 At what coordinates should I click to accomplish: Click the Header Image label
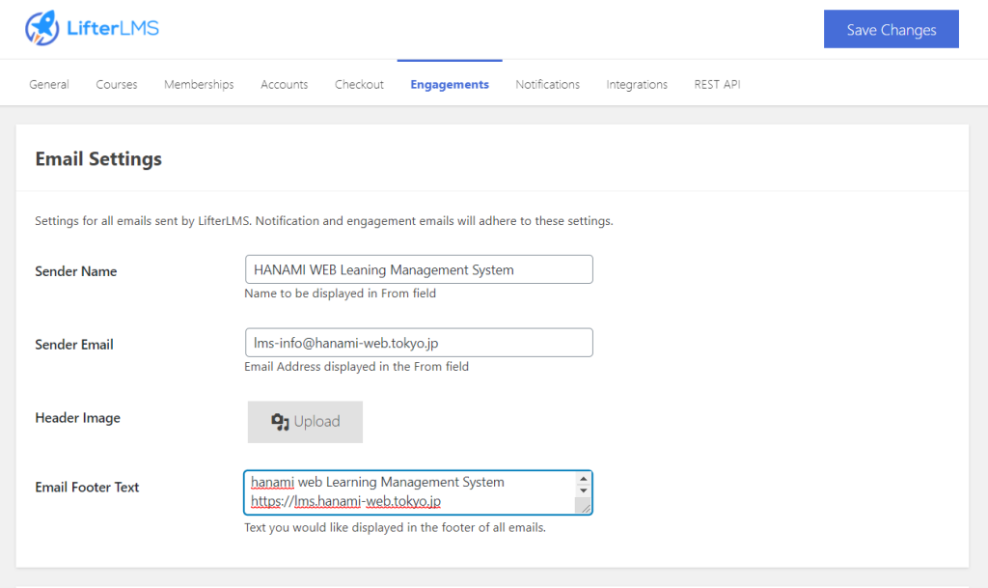(77, 418)
